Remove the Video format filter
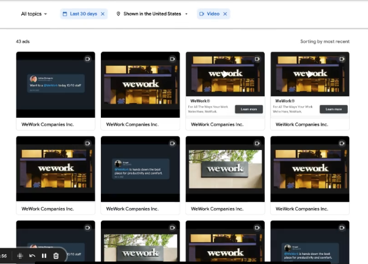This screenshot has height=264, width=368. [224, 13]
